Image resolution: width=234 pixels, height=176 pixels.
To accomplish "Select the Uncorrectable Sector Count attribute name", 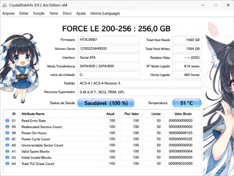I will [x=42, y=145].
